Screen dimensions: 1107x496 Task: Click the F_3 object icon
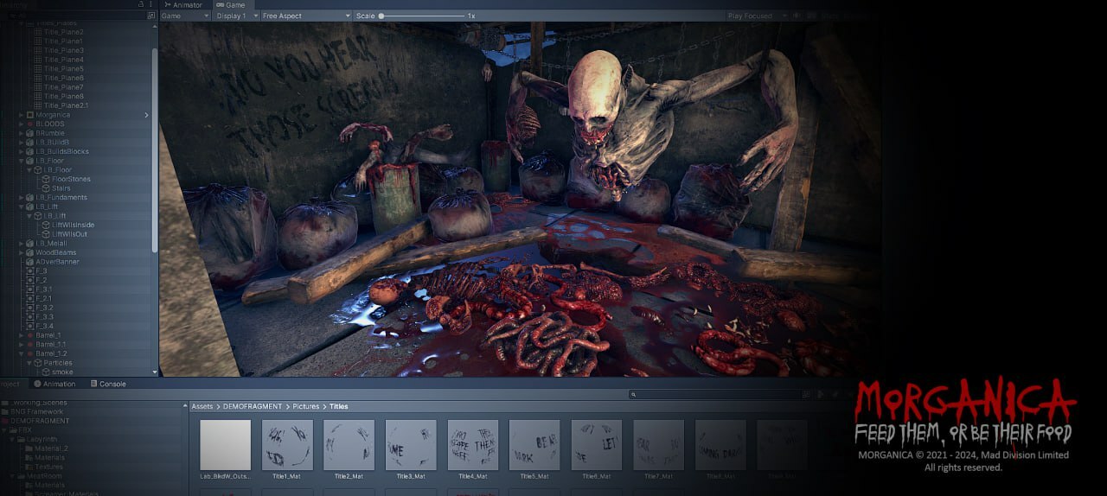(30, 270)
